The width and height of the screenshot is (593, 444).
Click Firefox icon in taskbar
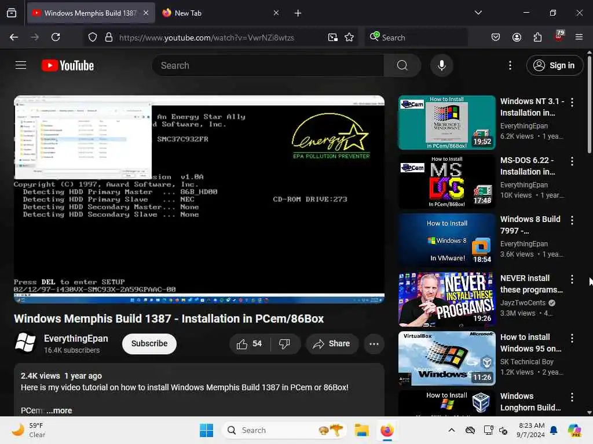click(x=387, y=430)
